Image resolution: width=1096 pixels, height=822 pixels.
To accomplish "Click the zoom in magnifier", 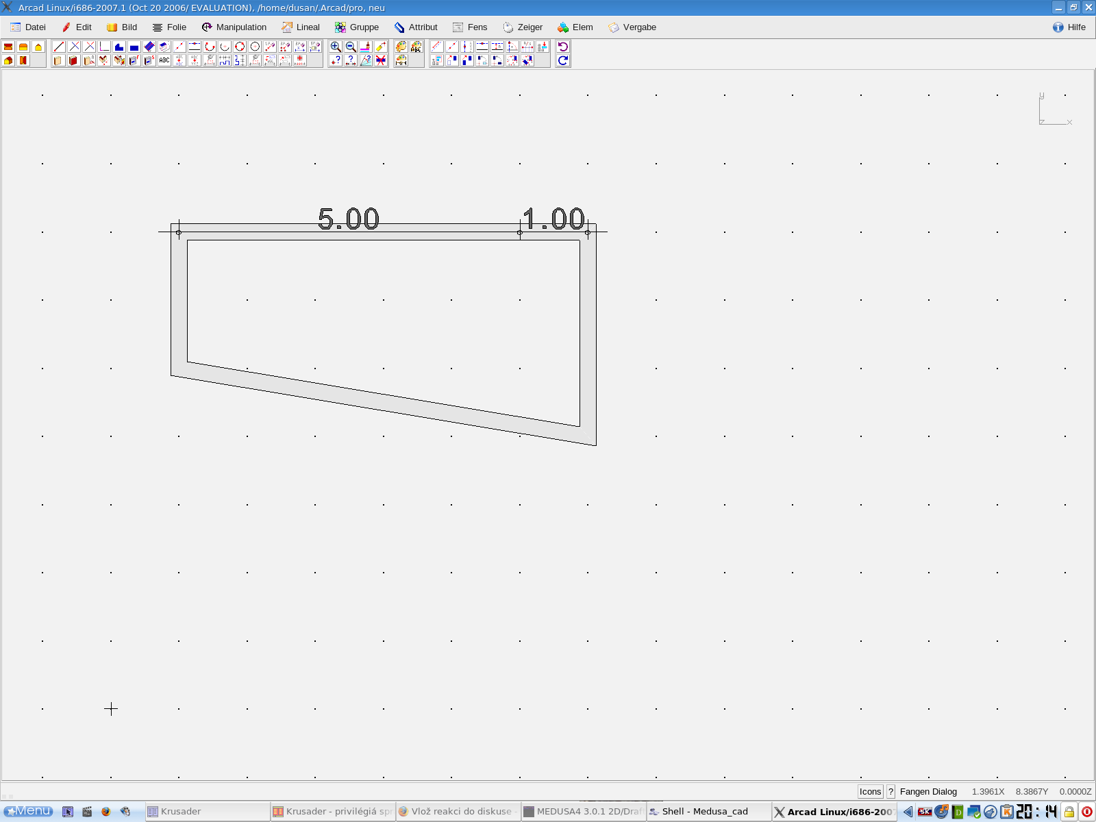I will [336, 47].
